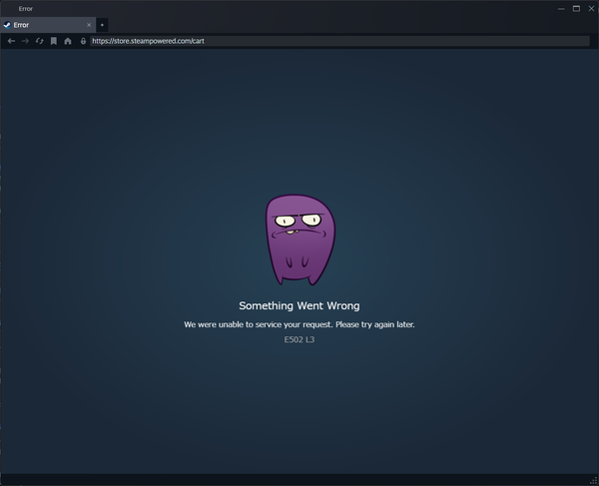
Task: Open a new tab with plus button
Action: click(x=102, y=25)
